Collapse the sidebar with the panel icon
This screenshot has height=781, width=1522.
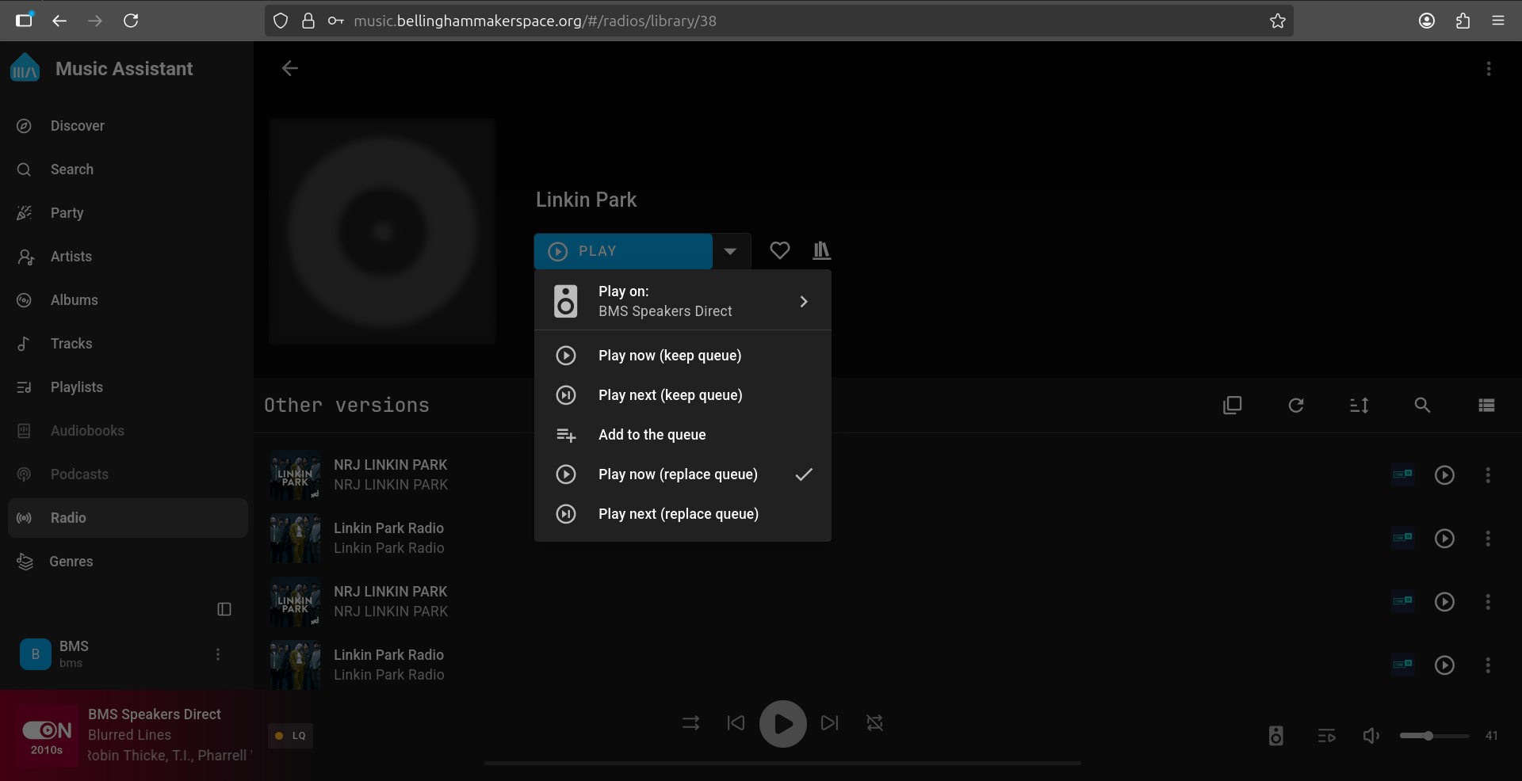click(224, 609)
